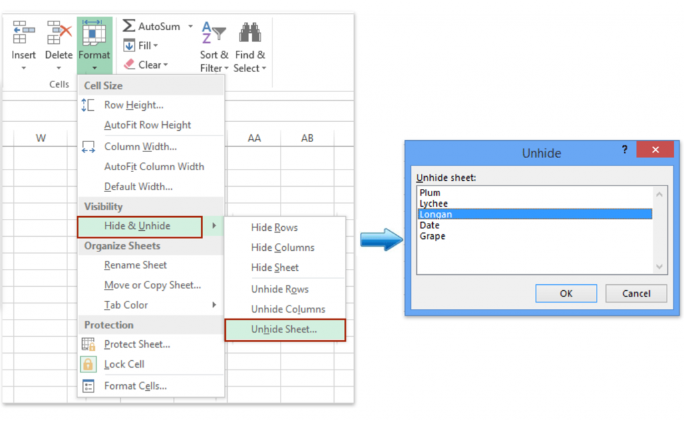Select the Grape sheet to unhide
Viewport: 684px width, 421px height.
[x=434, y=236]
